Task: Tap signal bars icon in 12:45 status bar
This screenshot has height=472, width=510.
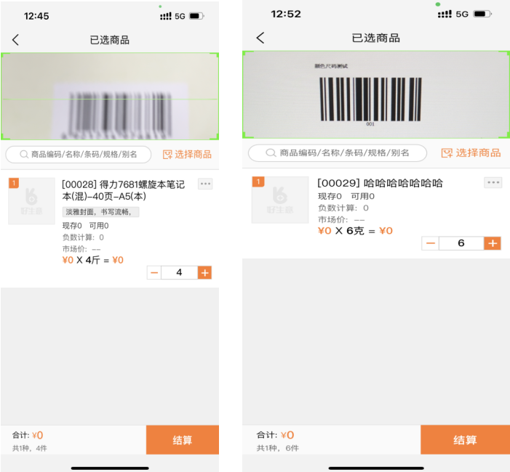Action: click(166, 16)
